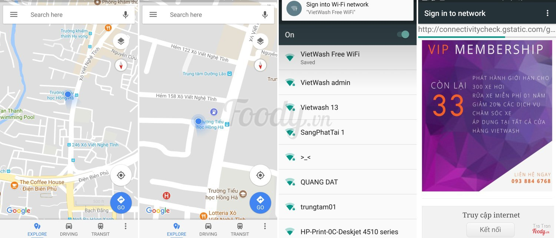The image size is (556, 238).
Task: Center on my location in first map
Action: click(121, 175)
